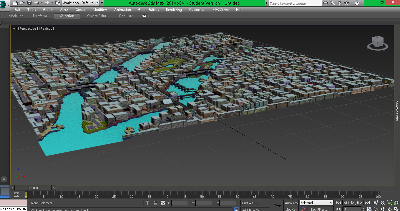
Task: Save the scene with the floppy disk icon
Action: (29, 3)
